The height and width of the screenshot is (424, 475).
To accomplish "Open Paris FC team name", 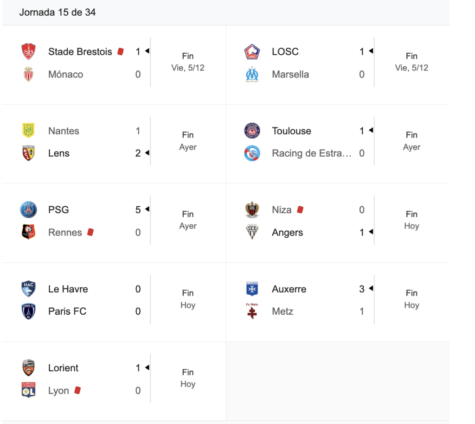I will pyautogui.click(x=67, y=311).
